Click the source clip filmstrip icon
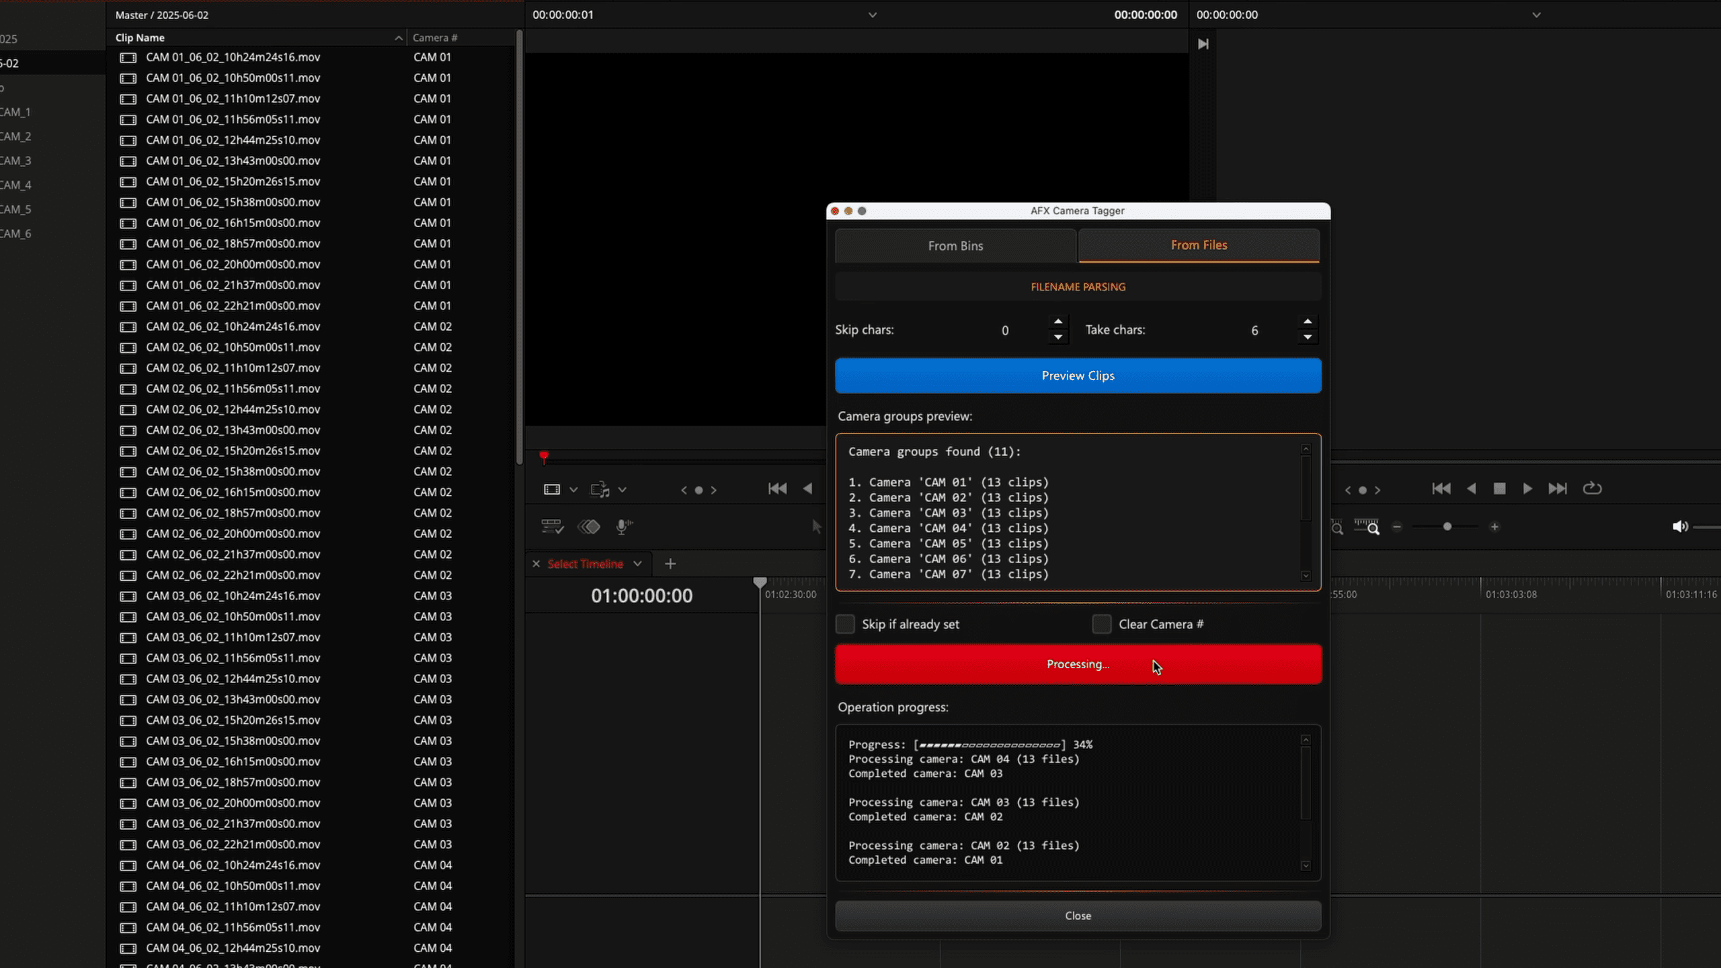This screenshot has height=968, width=1721. coord(551,489)
